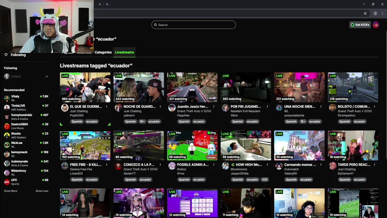
Task: Open yosoywakanda streamer avatar
Action: [x=279, y=108]
